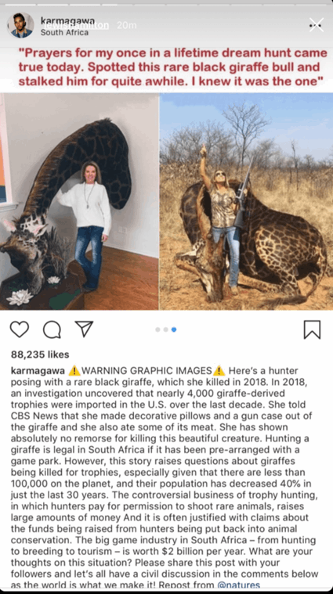Image resolution: width=333 pixels, height=594 pixels.
Task: Go to the first carousel dot indicator
Action: 157,329
